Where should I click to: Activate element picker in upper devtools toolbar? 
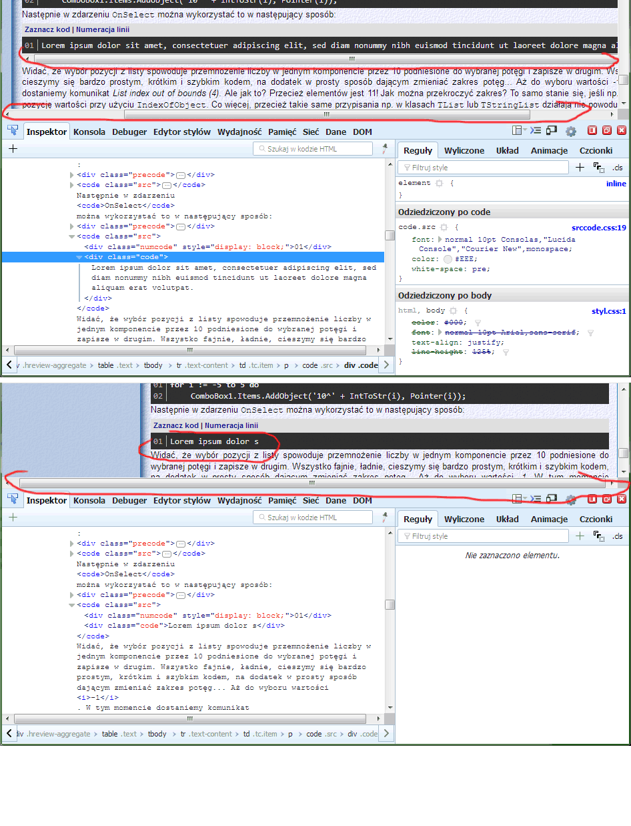tap(12, 132)
